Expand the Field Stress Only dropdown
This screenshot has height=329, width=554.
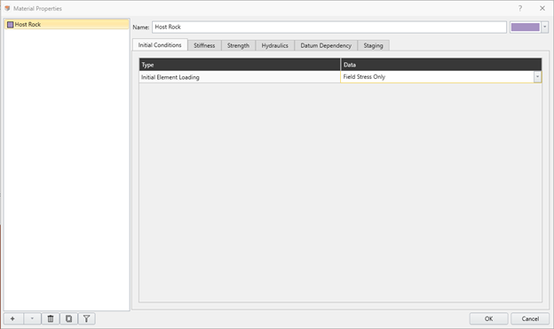(537, 76)
